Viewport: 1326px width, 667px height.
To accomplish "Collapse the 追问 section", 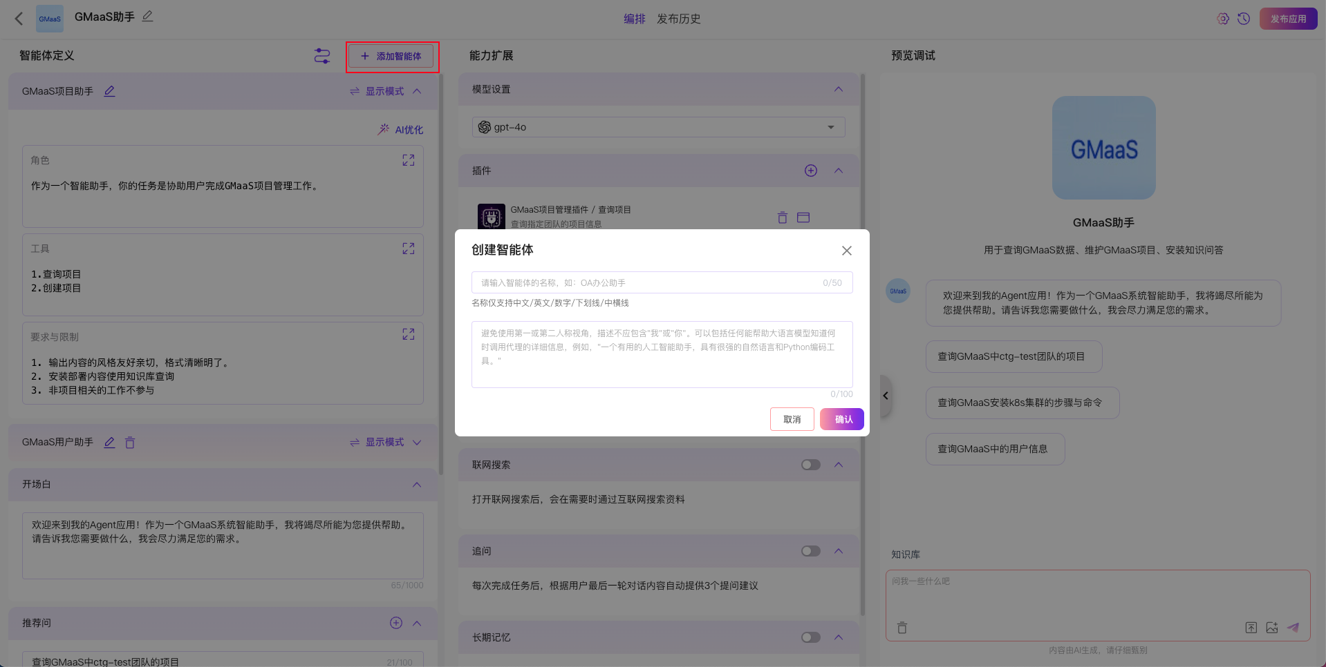I will point(839,551).
